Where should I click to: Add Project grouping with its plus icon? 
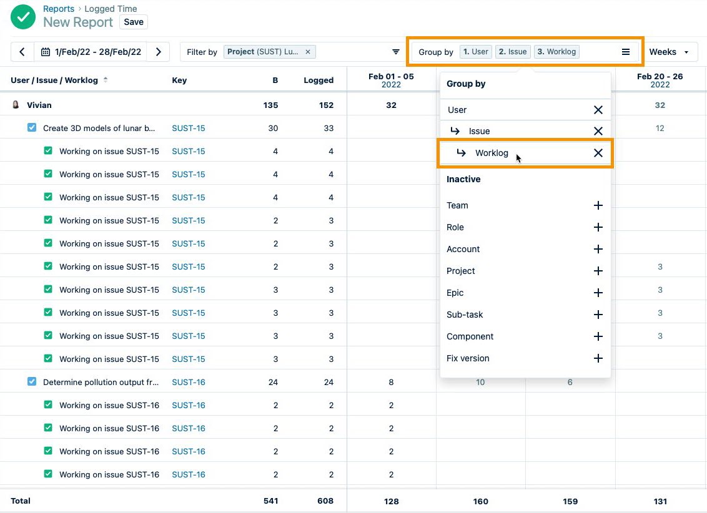[598, 271]
